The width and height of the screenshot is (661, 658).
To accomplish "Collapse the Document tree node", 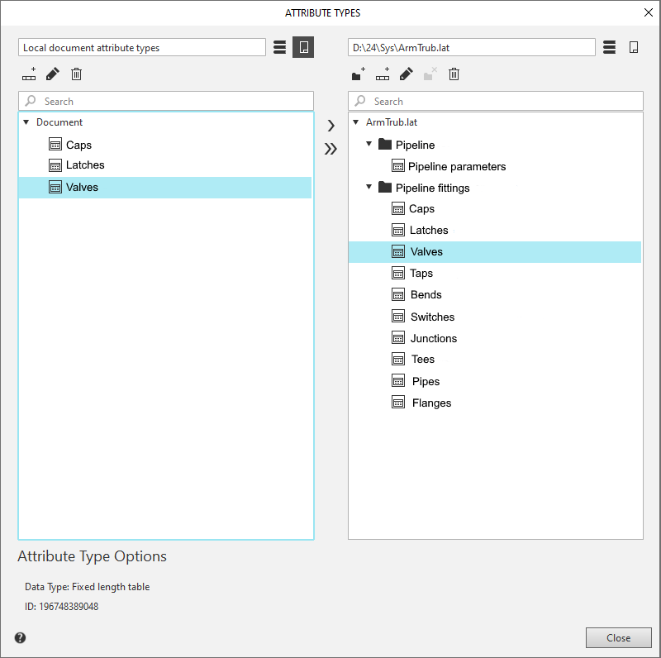I will [x=26, y=122].
